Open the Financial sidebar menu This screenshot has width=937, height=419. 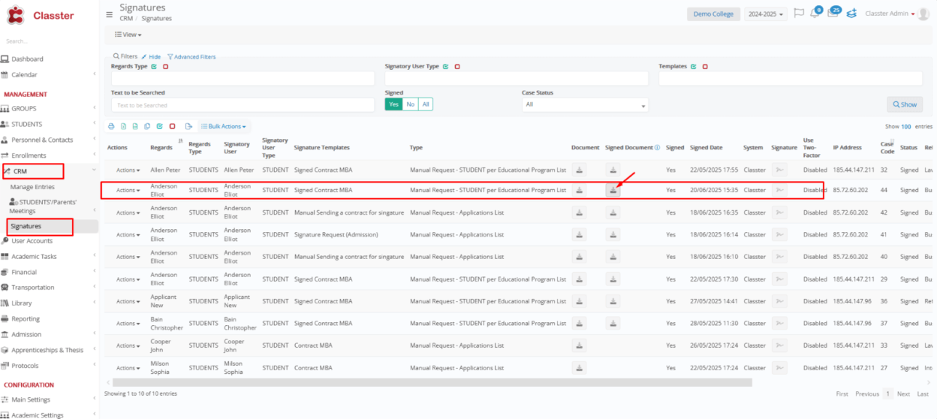[x=24, y=272]
